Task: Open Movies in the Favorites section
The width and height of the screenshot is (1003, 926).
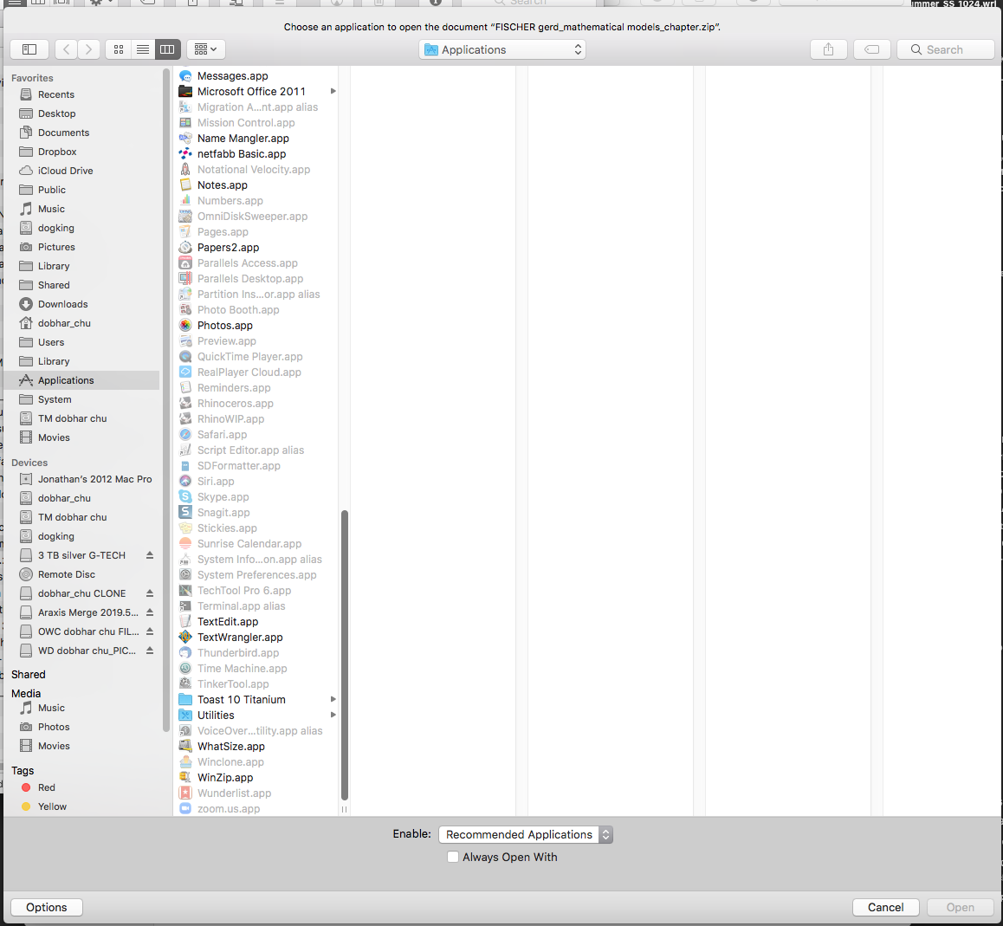Action: (54, 437)
